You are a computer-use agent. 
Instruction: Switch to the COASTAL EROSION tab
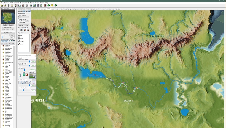point(41,9)
